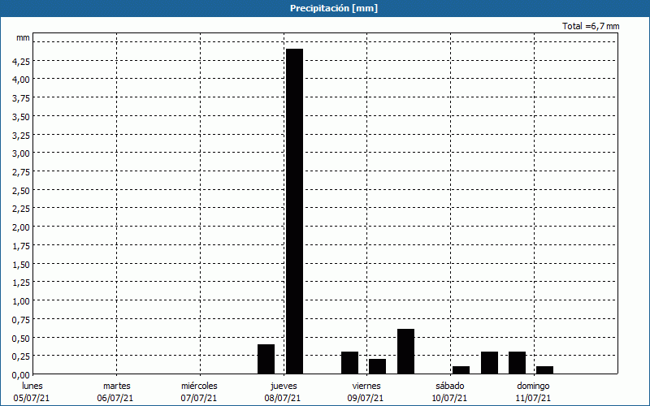Click the 2,50 y-axis value
This screenshot has width=650, height=406.
21,191
